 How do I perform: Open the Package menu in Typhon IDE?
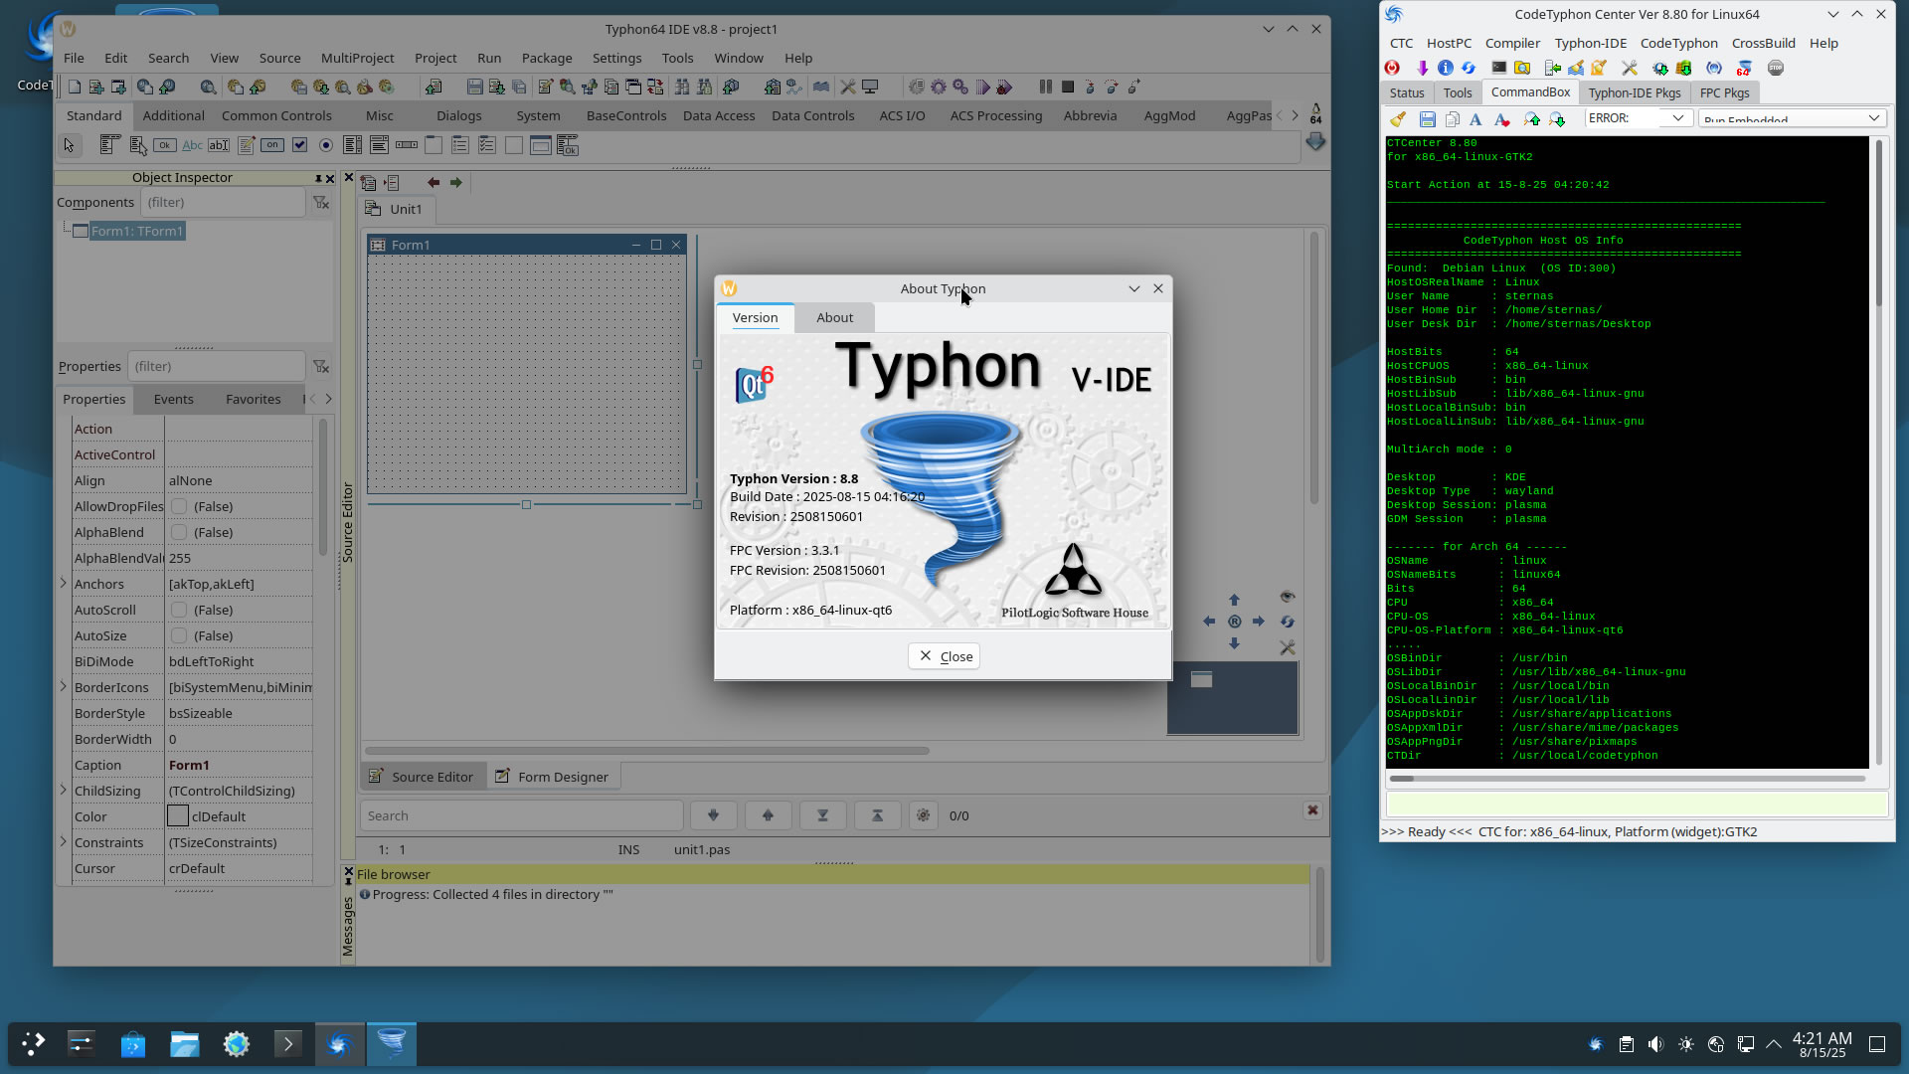(547, 58)
